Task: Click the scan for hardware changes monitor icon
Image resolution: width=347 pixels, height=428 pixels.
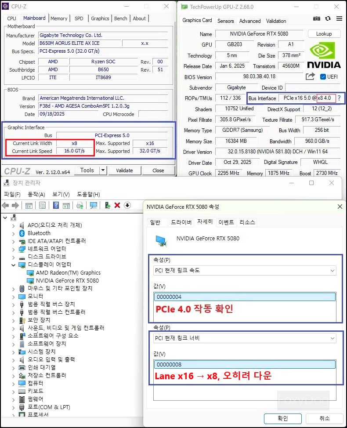Action: pos(94,205)
